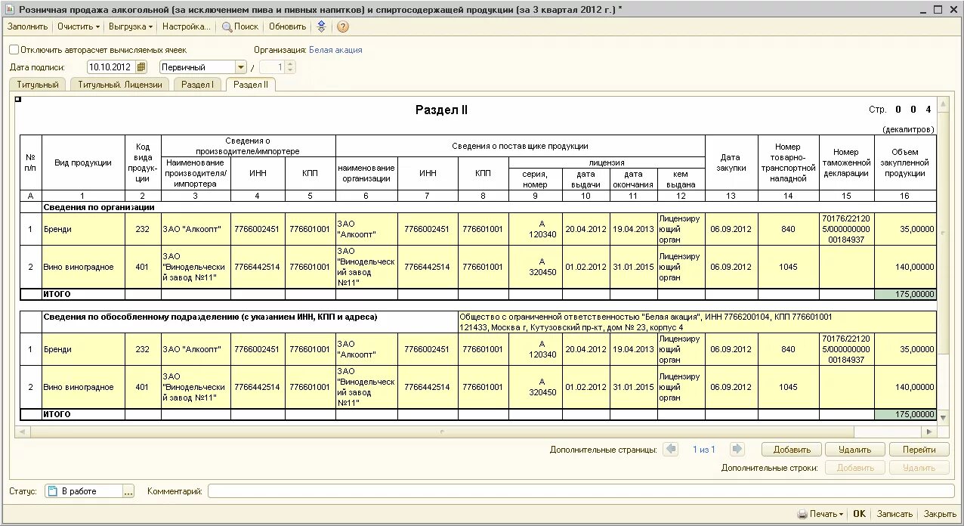Go to next additional page arrow
This screenshot has width=964, height=526.
tap(737, 449)
